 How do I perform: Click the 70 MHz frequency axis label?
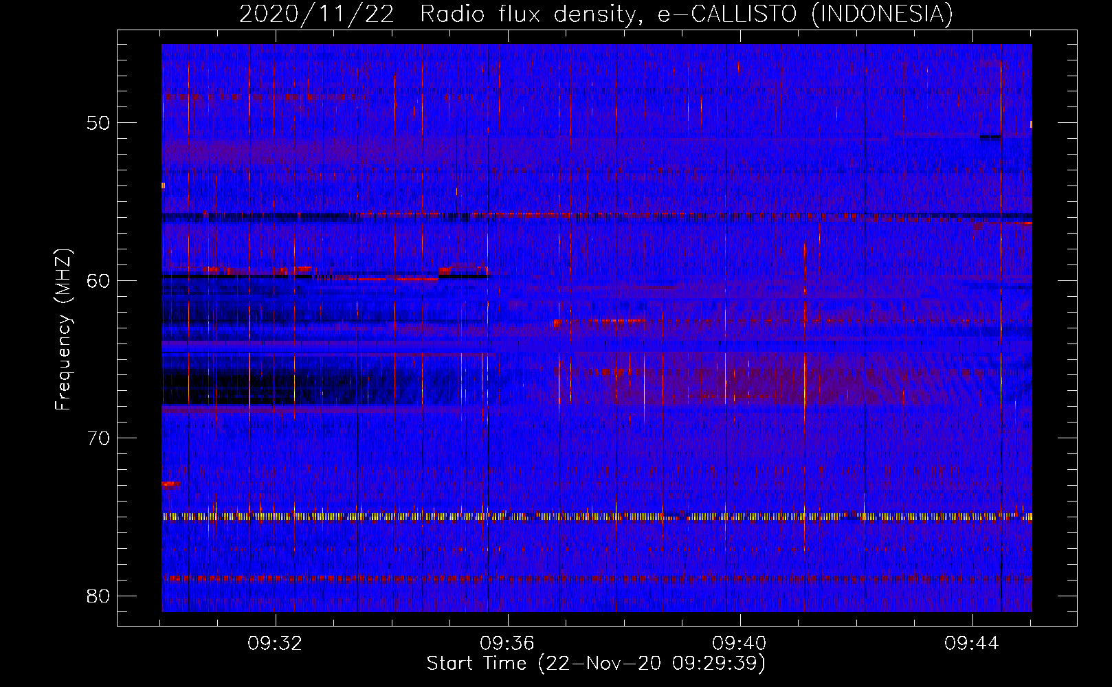point(99,438)
